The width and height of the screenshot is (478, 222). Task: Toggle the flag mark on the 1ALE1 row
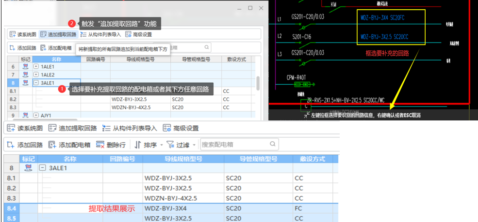tap(26, 66)
